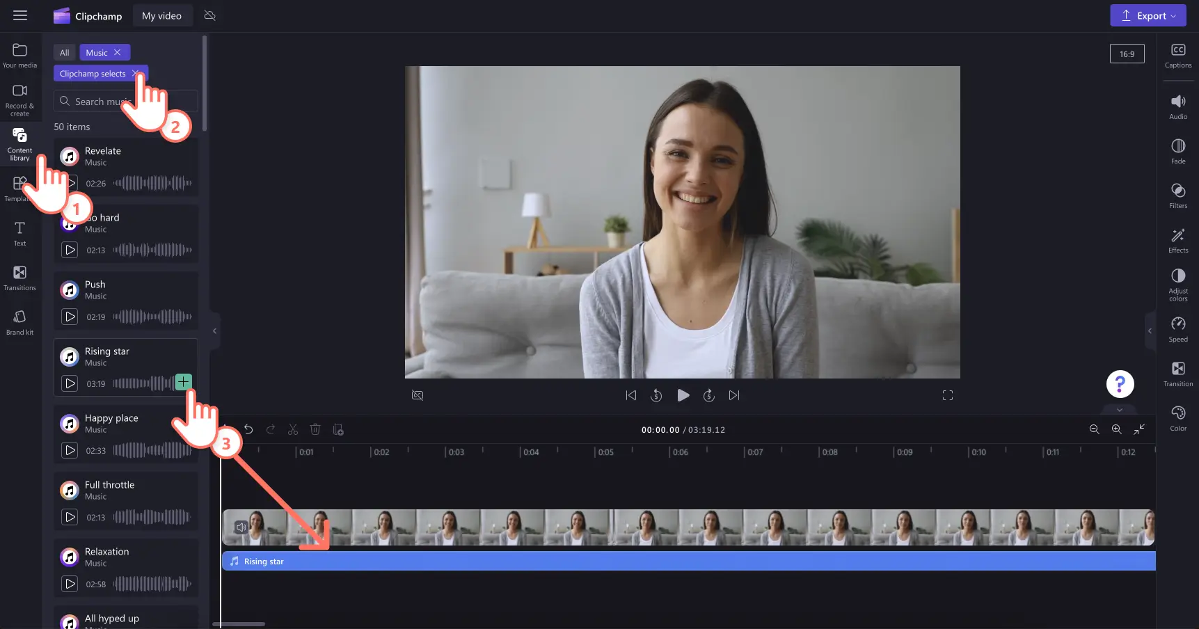Click the duplicate clip icon
The width and height of the screenshot is (1199, 629).
point(338,429)
